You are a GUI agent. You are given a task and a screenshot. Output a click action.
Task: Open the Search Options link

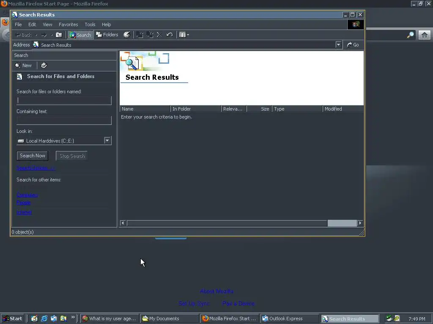coord(36,168)
